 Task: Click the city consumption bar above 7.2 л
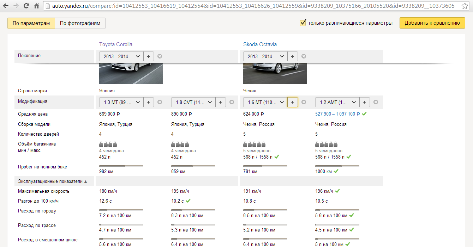(121, 210)
